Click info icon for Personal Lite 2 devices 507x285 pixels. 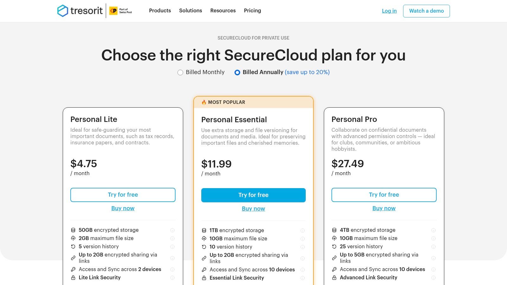point(172,269)
